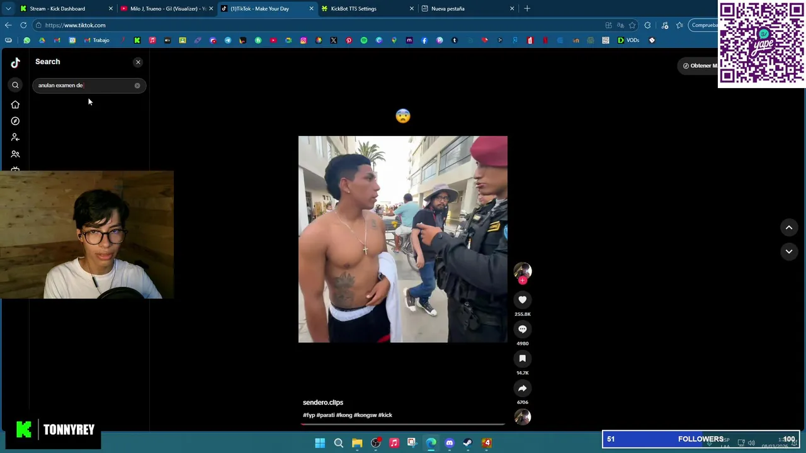806x453 pixels.
Task: Open the spinning sound disc thumbnail
Action: 522,417
